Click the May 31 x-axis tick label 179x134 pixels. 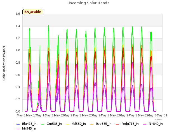pos(162,115)
